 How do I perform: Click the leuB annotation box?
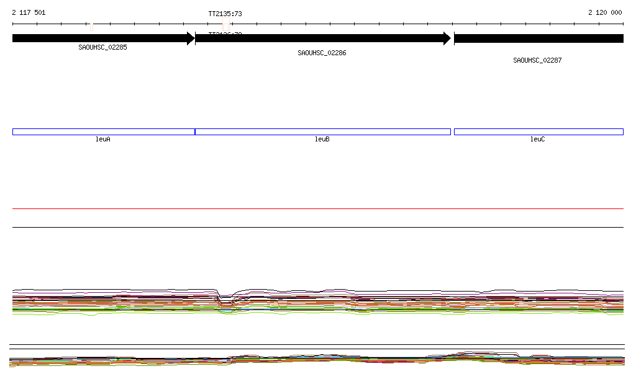point(322,132)
